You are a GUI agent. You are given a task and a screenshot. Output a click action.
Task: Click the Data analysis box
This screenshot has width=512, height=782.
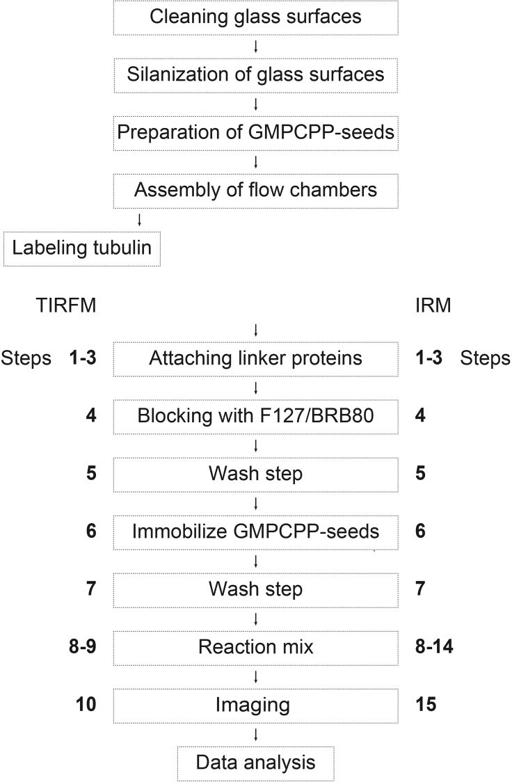256,762
